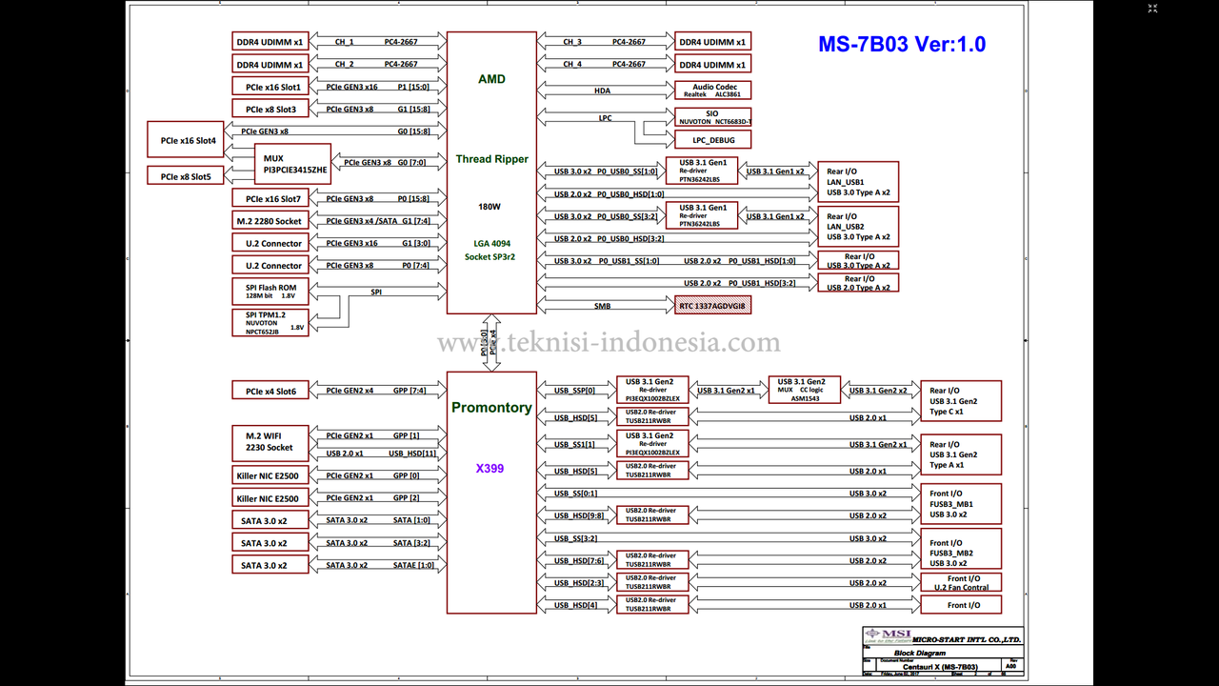This screenshot has height=686, width=1219.
Task: Click the 'FUSB3_MB1' Front I/O block
Action: point(960,504)
